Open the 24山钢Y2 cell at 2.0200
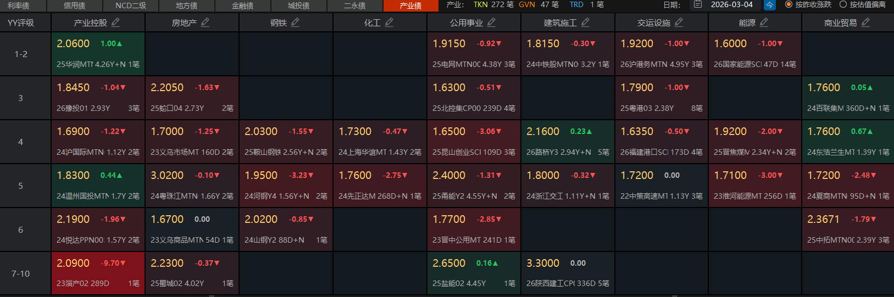The height and width of the screenshot is (297, 894). tap(286, 229)
